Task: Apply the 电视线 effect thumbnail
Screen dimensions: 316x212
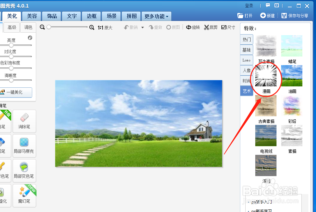Action: point(266,136)
